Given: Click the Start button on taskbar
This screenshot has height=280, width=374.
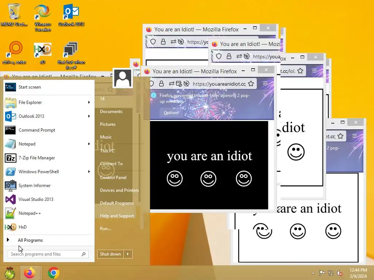Looking at the screenshot, I should (x=9, y=273).
